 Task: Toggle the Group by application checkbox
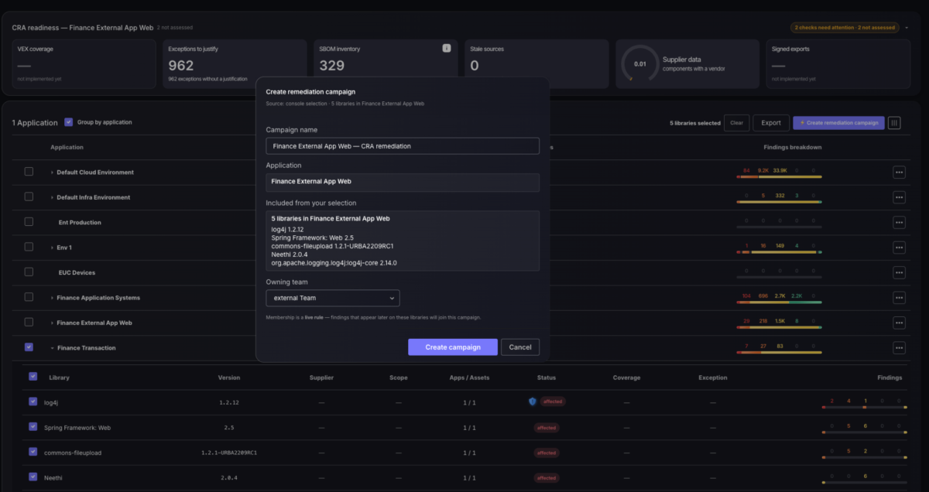[x=69, y=122]
